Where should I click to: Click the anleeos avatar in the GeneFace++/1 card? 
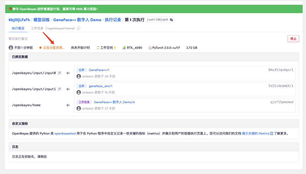pyautogui.click(x=78, y=76)
